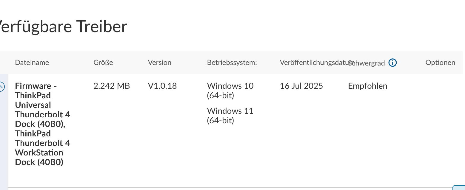Click the light blue button at bottom right corner
Image resolution: width=465 pixels, height=190 pixels.
click(x=459, y=188)
